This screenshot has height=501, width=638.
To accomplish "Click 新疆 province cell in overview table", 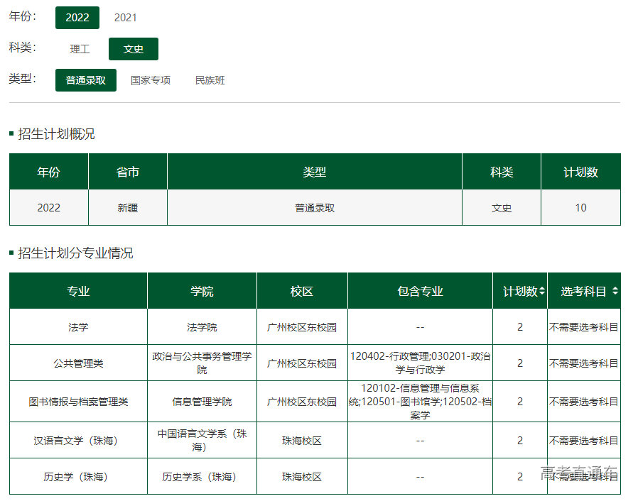I will point(128,208).
